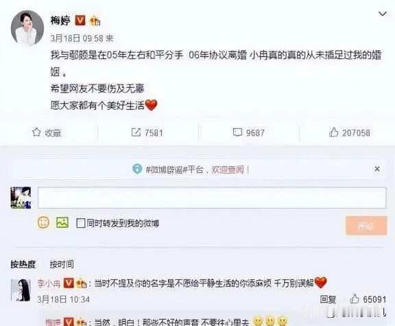This screenshot has height=326, width=395.
Task: Click the orange comment submit button
Action: tap(366, 226)
